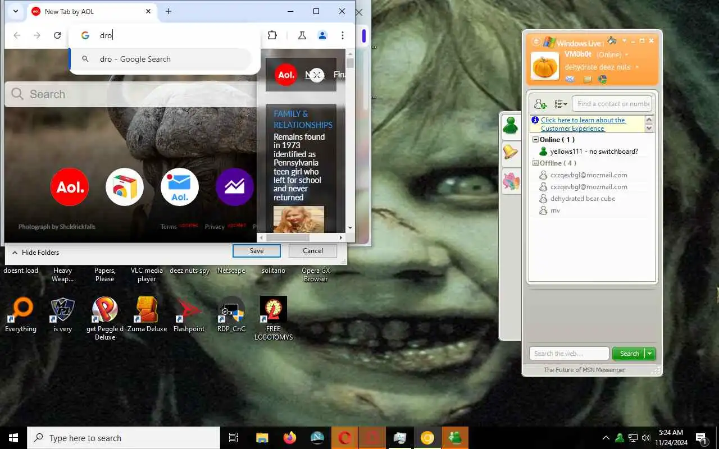Viewport: 719px width, 449px height.
Task: Open the personal message dropdown arrow
Action: click(637, 67)
